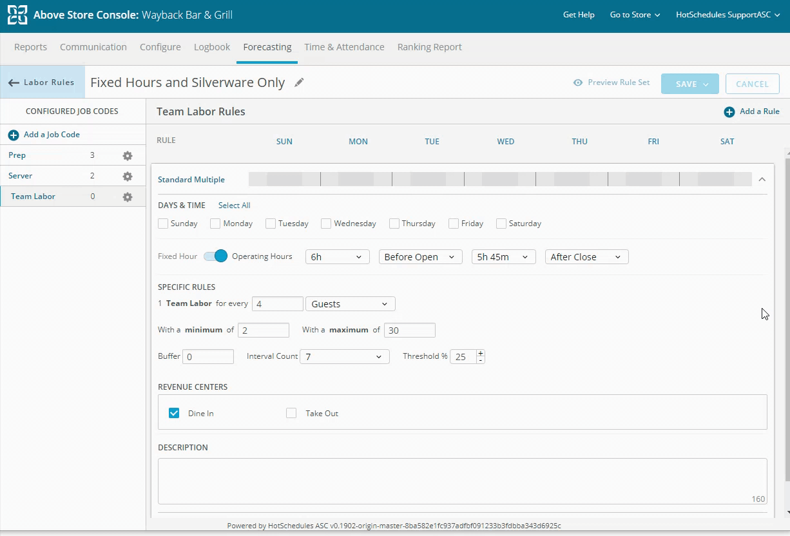
Task: Open settings gear for Server job code
Action: tap(128, 177)
